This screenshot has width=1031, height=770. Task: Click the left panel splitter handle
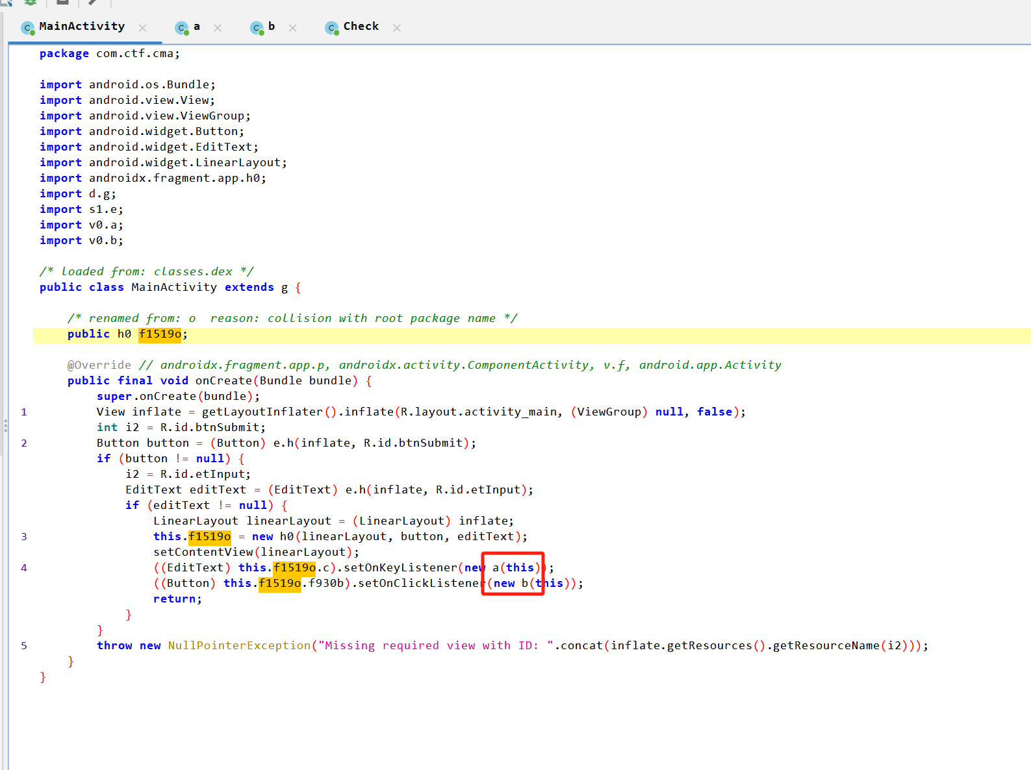(5, 426)
